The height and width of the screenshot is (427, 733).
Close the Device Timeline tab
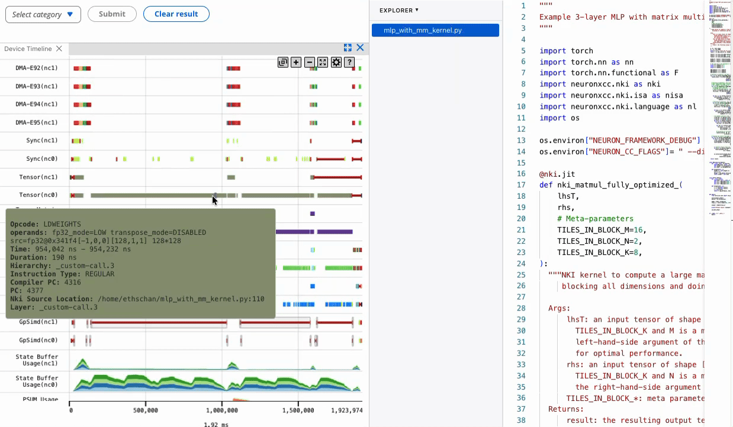(59, 48)
